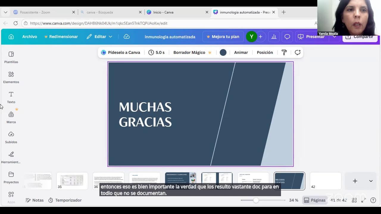Open Borrador Mágico tool
Screen dimensions: 381x214
click(x=192, y=52)
